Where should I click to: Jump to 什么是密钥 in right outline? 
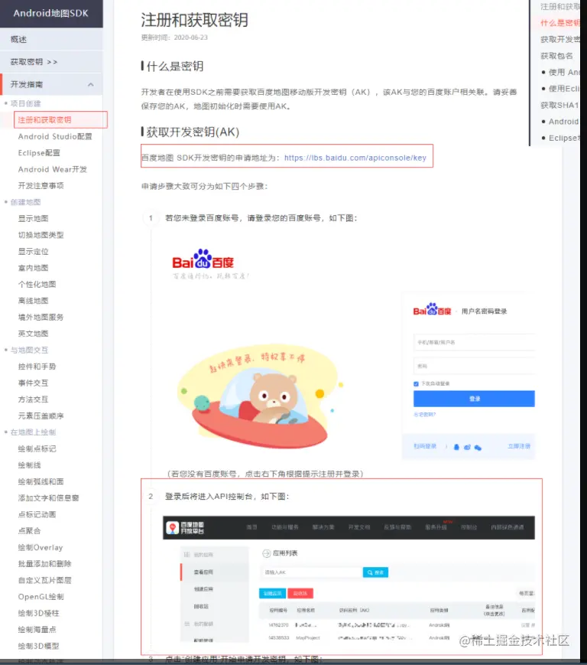click(560, 23)
